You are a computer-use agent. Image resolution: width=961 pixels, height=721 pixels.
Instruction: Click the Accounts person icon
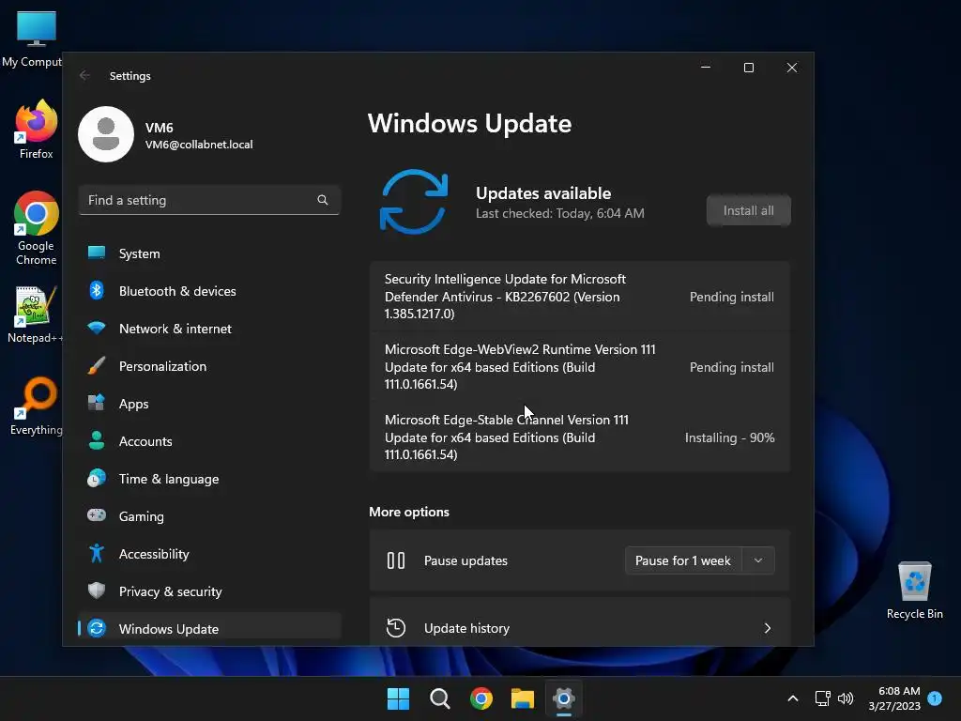[97, 440]
